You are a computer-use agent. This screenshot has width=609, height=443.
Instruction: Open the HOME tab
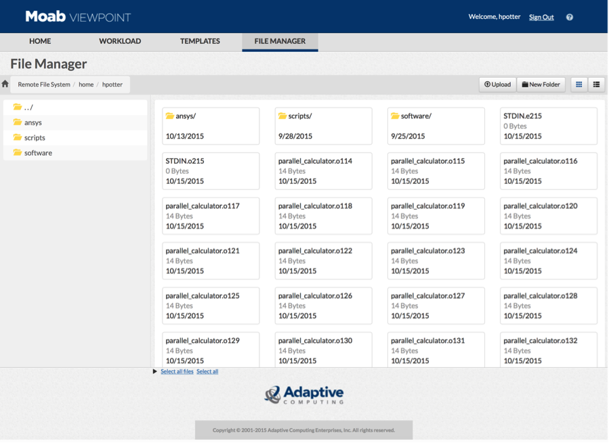(40, 41)
